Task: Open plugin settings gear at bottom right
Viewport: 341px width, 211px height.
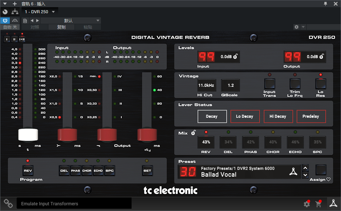Action: click(x=307, y=204)
